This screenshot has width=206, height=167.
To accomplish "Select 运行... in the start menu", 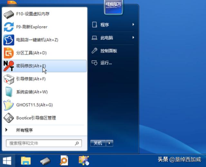I will coord(106,63).
